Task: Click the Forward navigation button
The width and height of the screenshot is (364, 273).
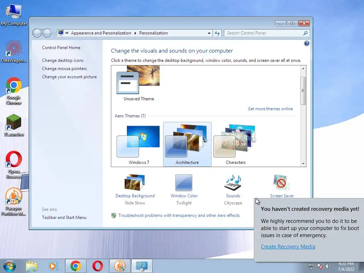Action: coord(47,33)
